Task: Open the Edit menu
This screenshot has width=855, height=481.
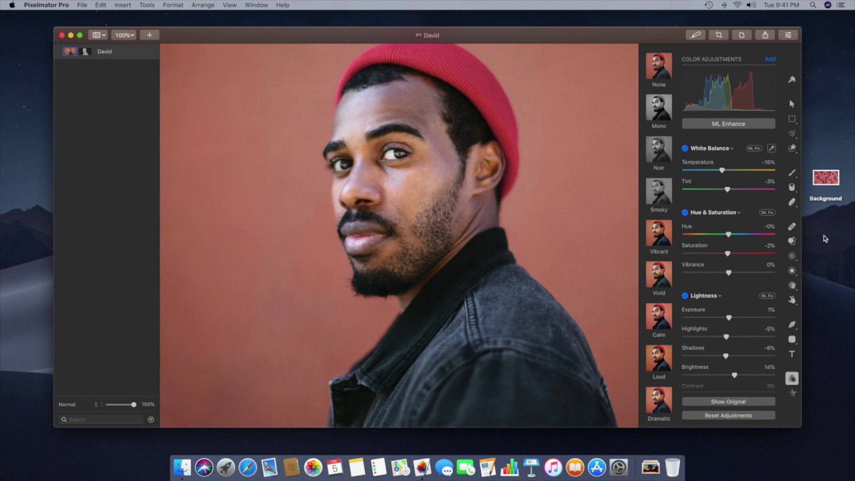Action: [100, 5]
